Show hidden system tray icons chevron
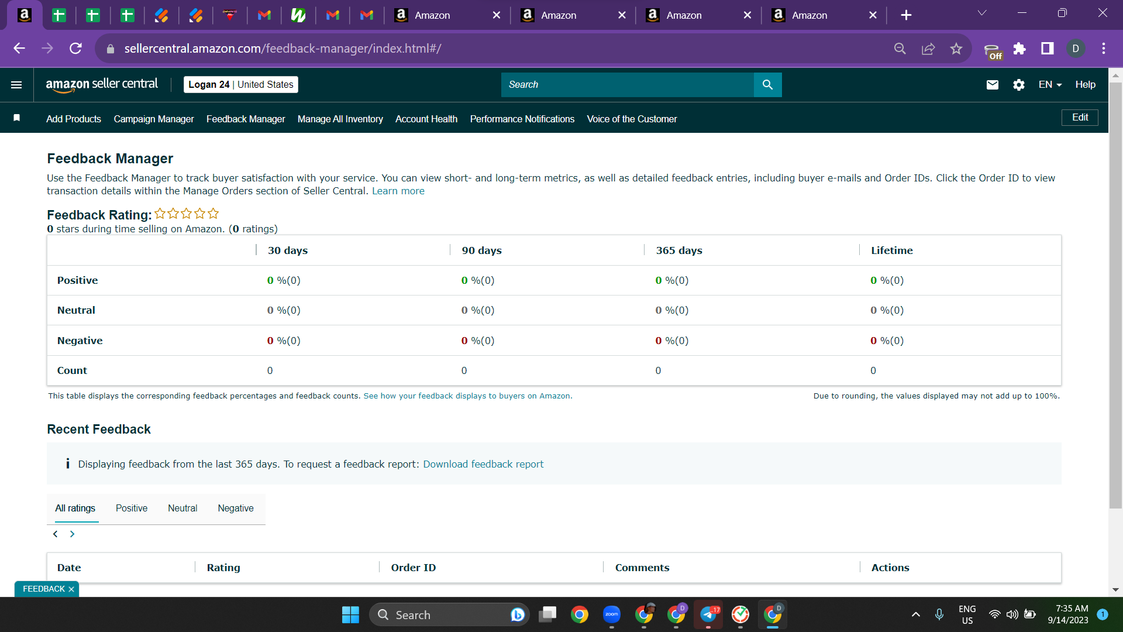This screenshot has height=632, width=1123. 916,614
